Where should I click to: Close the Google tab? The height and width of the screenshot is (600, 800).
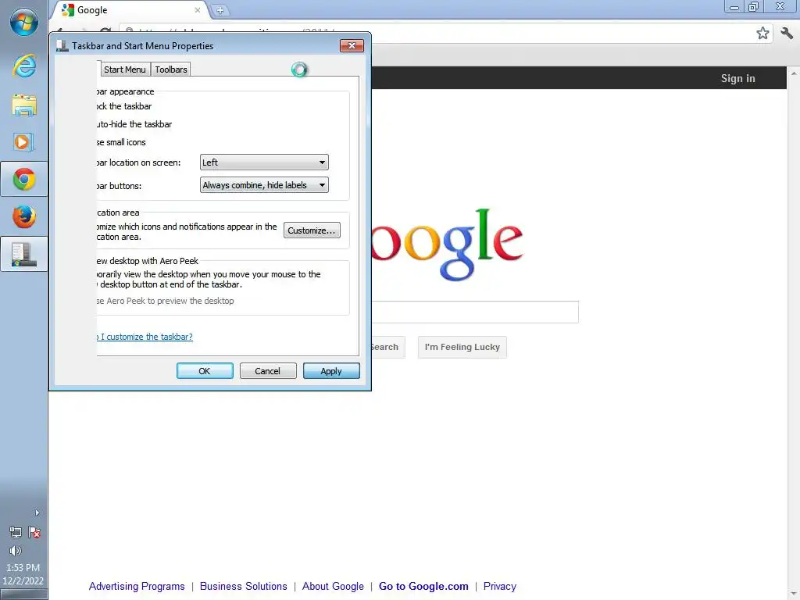point(198,9)
